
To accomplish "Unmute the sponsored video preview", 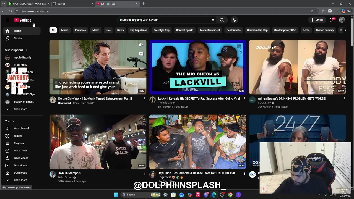I will 141,45.
